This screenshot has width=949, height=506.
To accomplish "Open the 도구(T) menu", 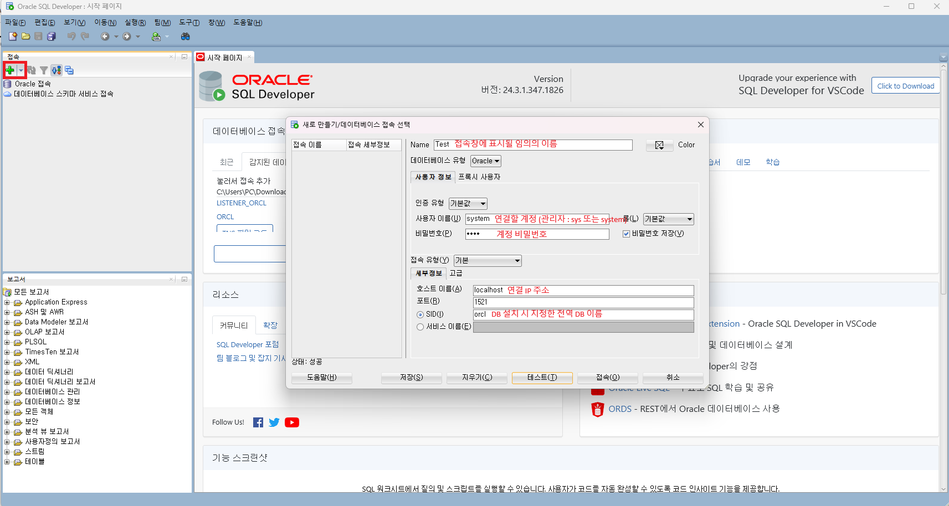I will click(x=189, y=23).
